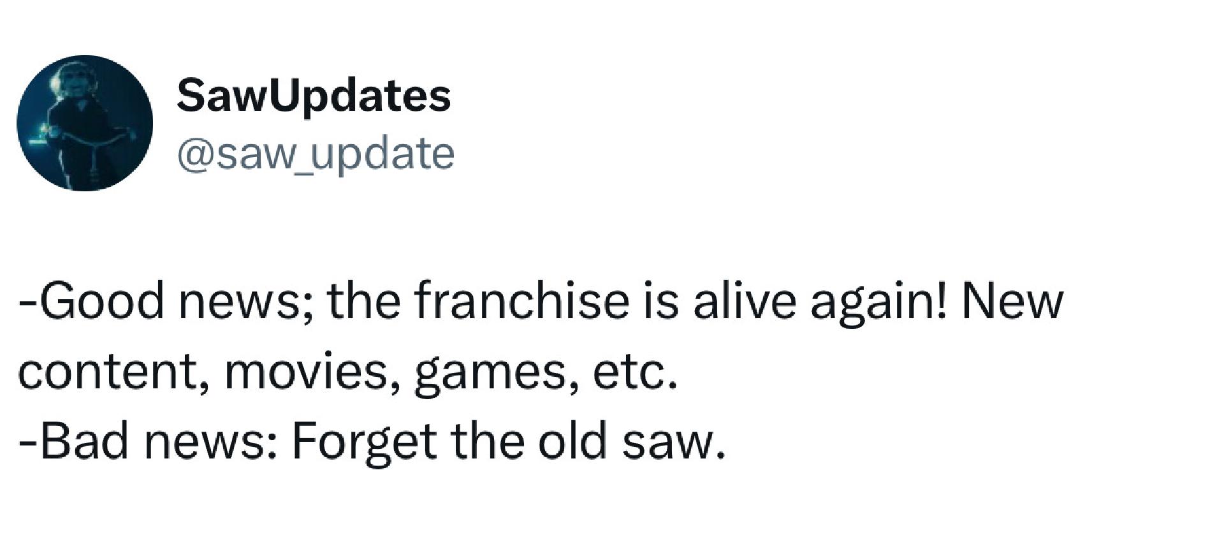Click the word 'the' before 'franchise'

click(x=364, y=301)
